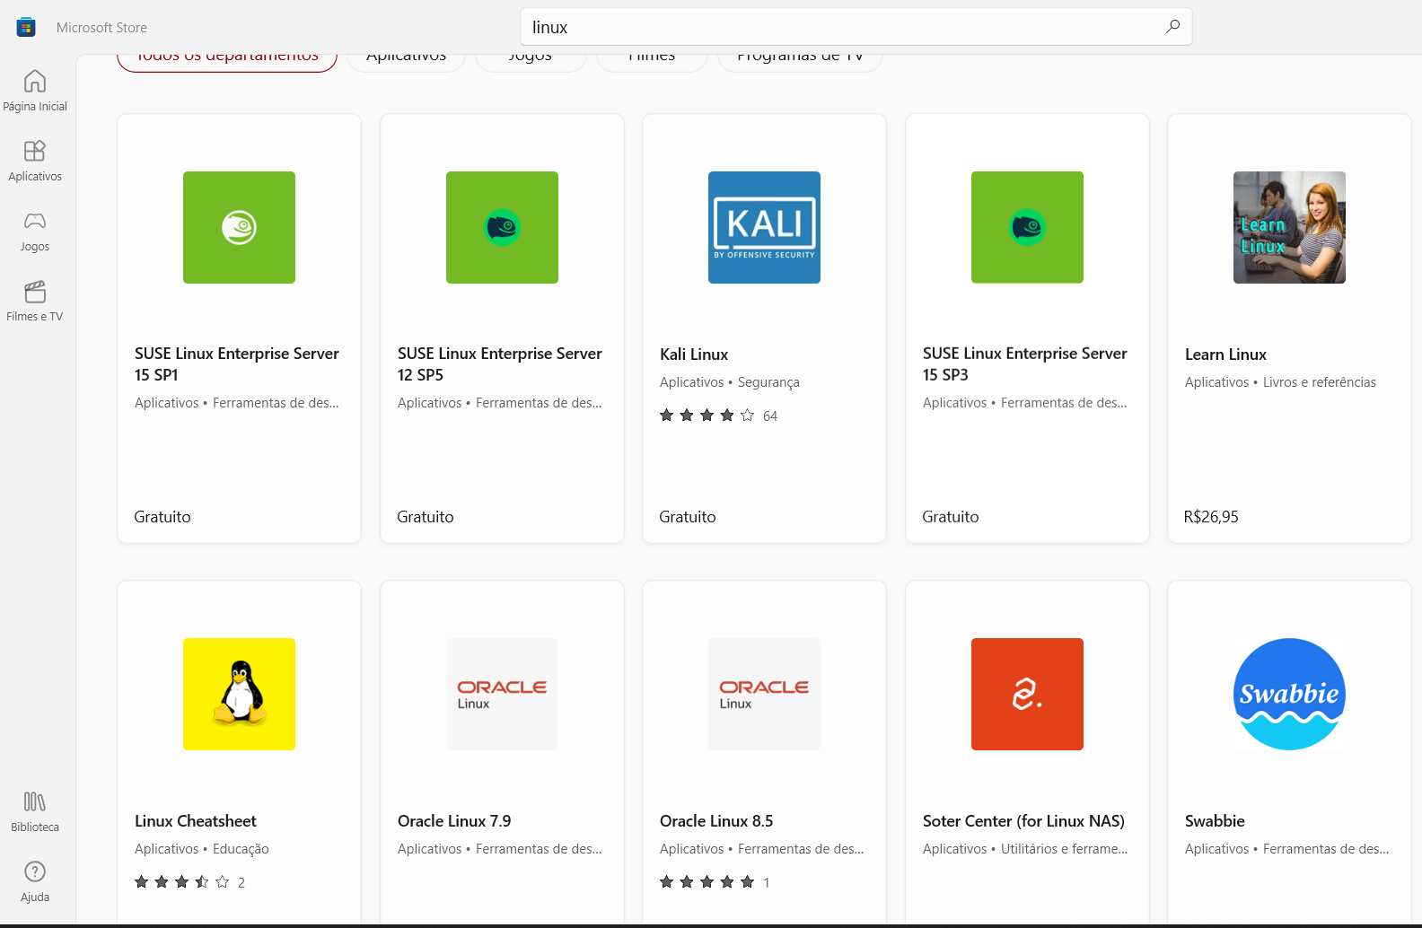Click the Microsoft Store logo icon
1422x928 pixels.
[26, 27]
